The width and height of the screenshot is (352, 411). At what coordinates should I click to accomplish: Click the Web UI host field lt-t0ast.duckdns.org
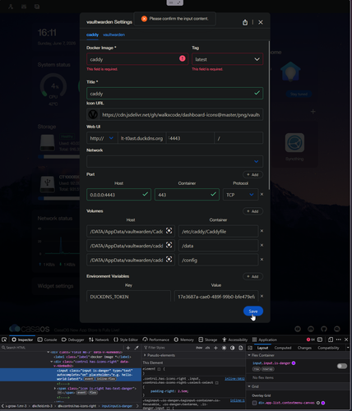141,138
